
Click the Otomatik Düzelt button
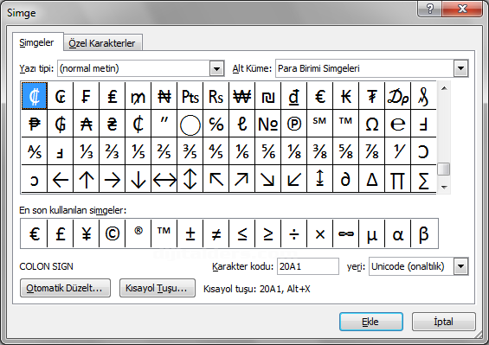pyautogui.click(x=65, y=288)
